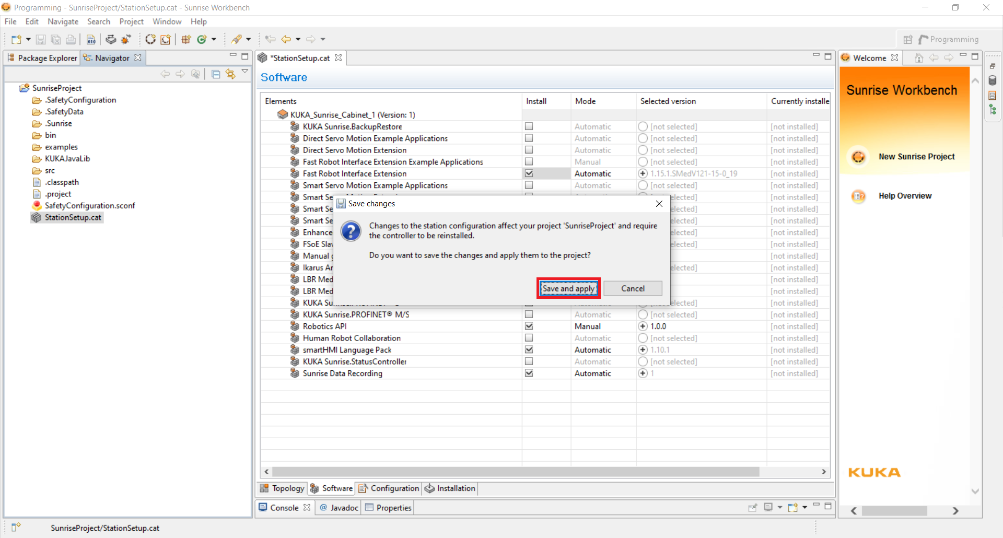This screenshot has width=1003, height=538.
Task: Click Welcome view scroll-down arrow
Action: 975,491
